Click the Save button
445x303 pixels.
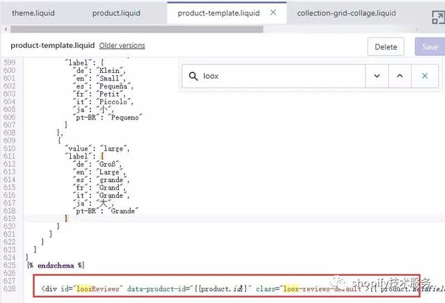click(x=430, y=47)
